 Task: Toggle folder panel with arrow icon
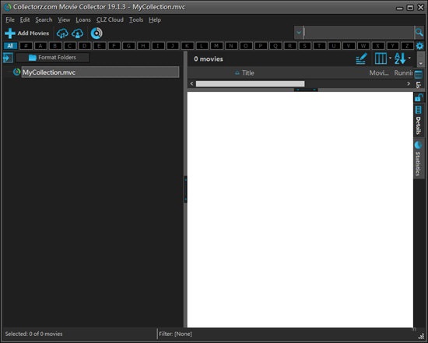point(8,58)
